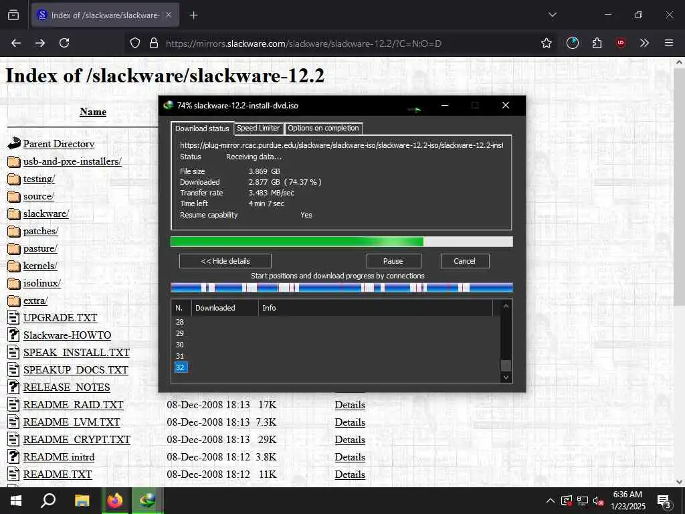Show more tools overflow chevron
The image size is (685, 514).
coord(644,43)
